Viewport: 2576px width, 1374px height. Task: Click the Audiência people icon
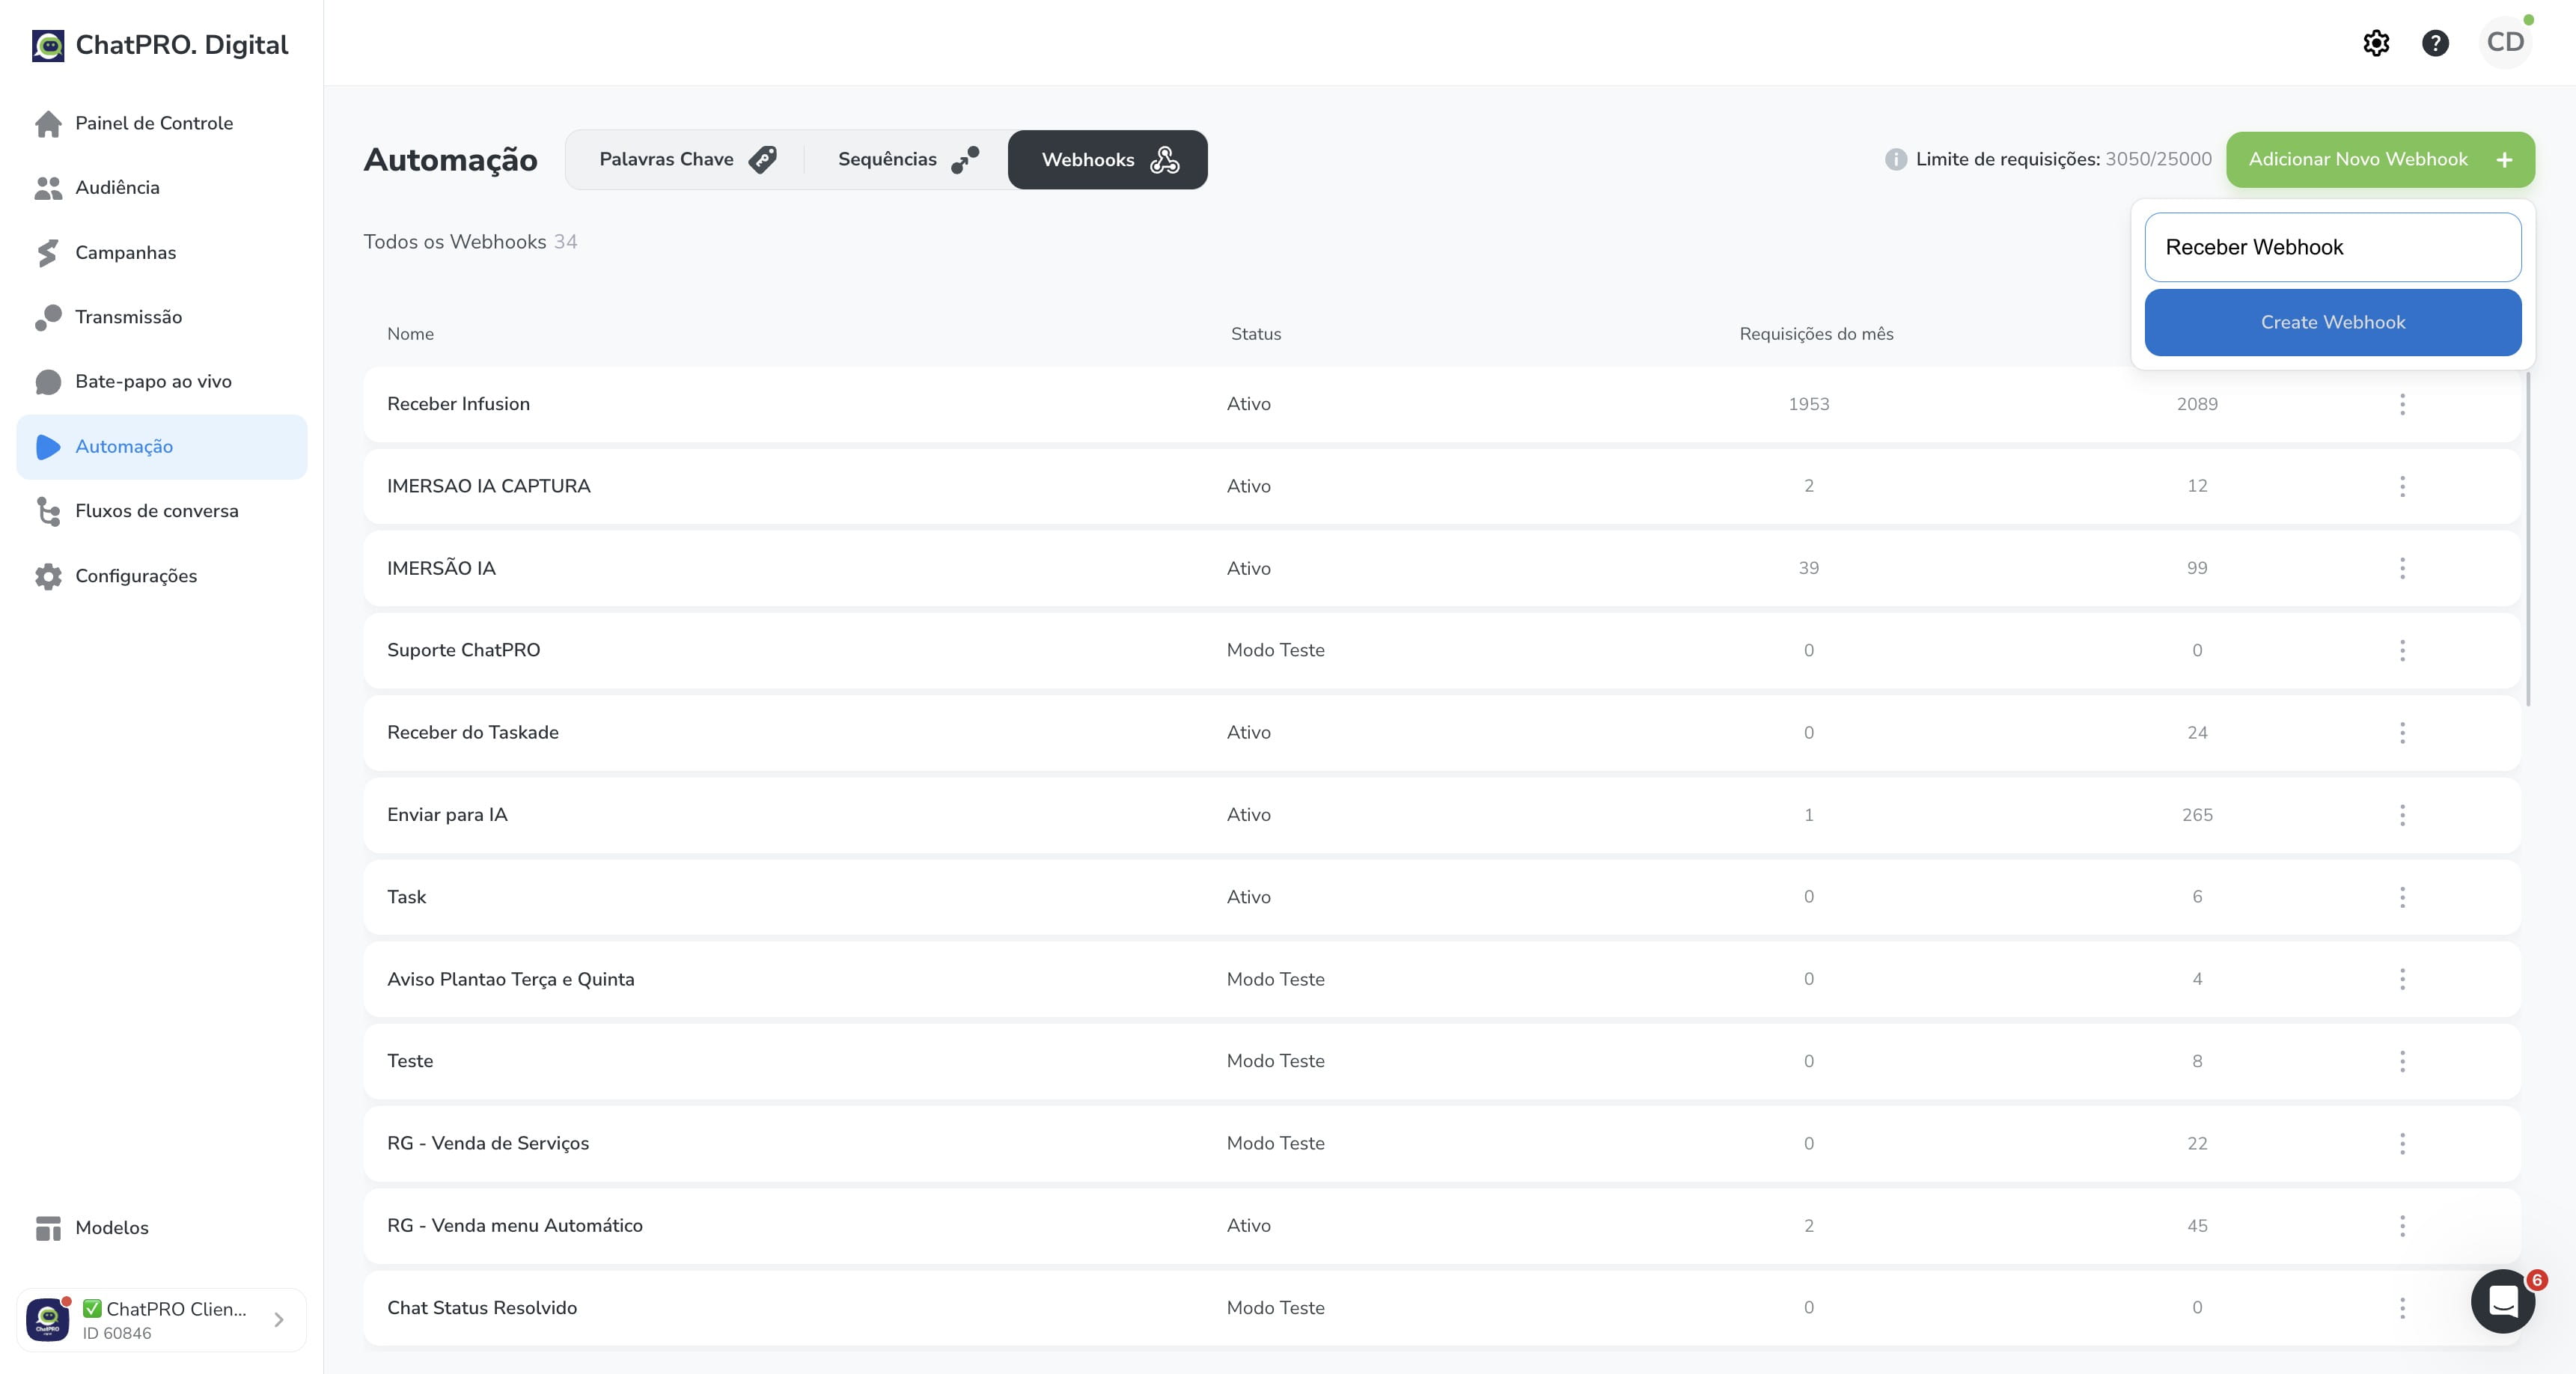coord(48,188)
